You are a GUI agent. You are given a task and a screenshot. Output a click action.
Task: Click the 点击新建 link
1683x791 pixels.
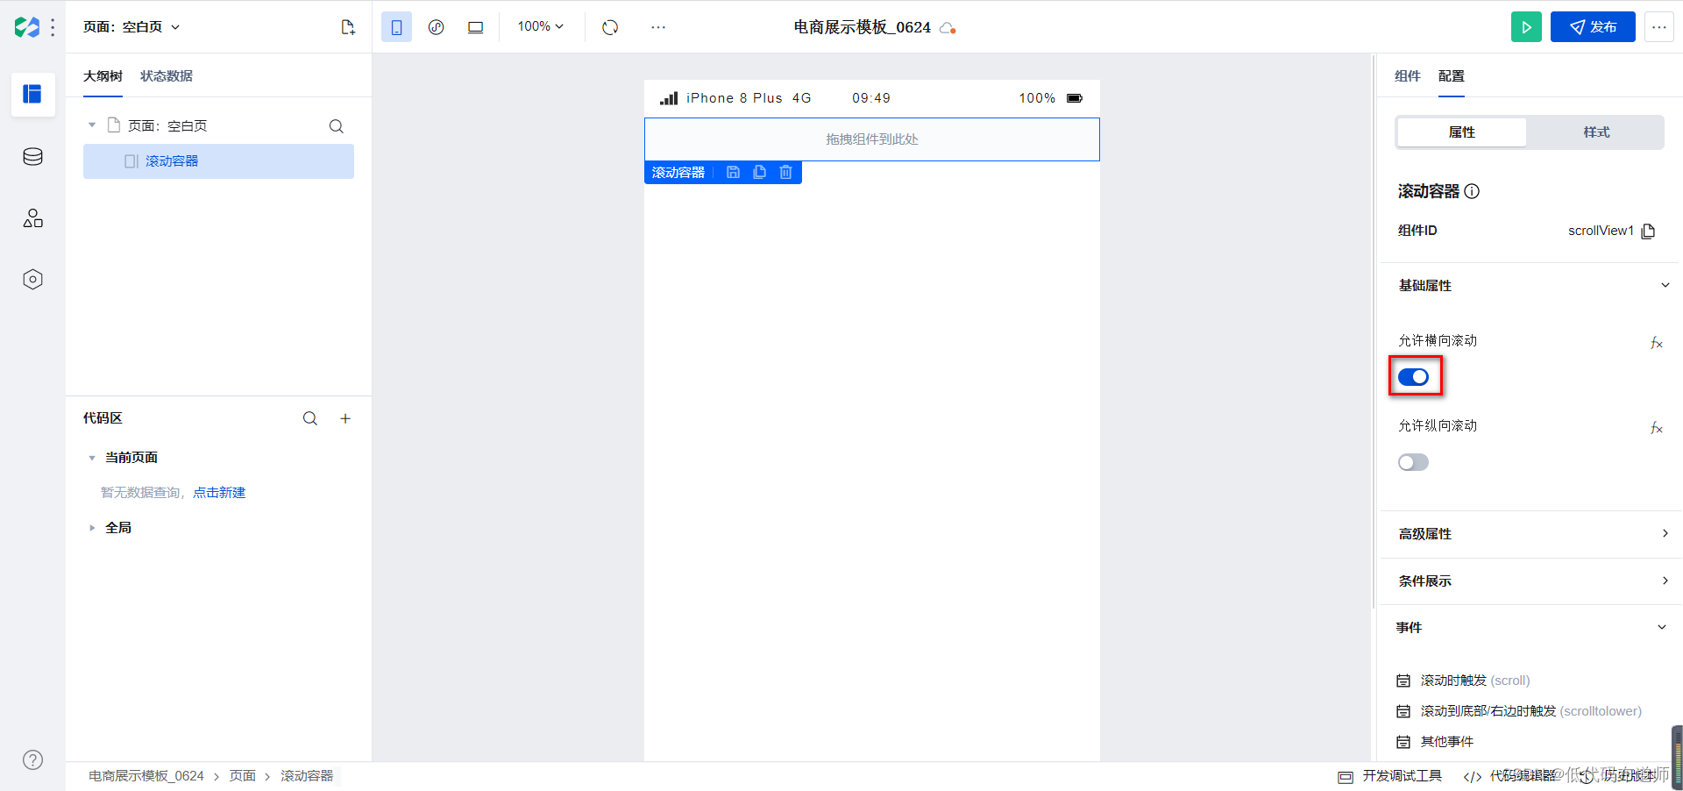point(219,493)
